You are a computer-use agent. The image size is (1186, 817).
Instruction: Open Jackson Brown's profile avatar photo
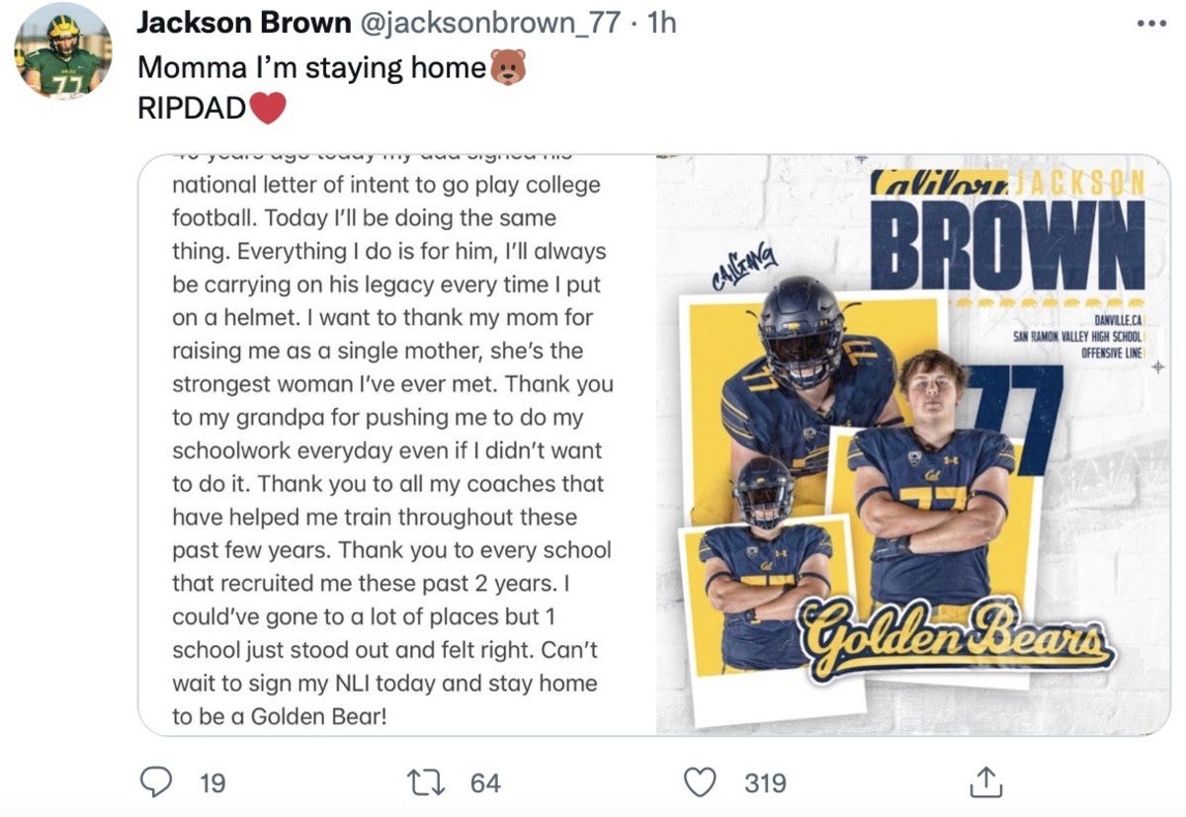coord(62,50)
